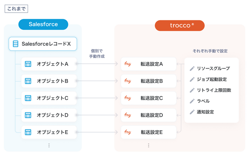
Task: Click the table icon beside オブジェクトA
Action: pos(28,64)
